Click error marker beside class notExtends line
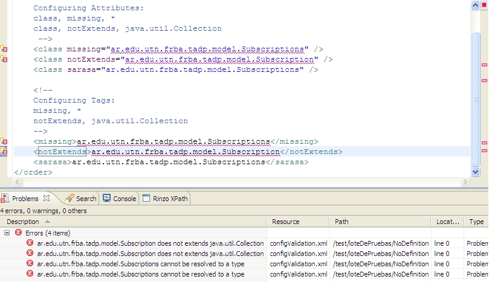 tap(3, 59)
